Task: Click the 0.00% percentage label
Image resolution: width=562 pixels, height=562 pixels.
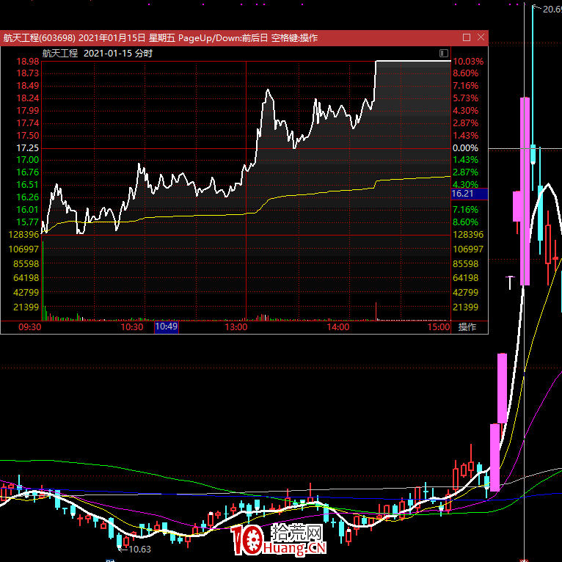Action: click(x=466, y=147)
